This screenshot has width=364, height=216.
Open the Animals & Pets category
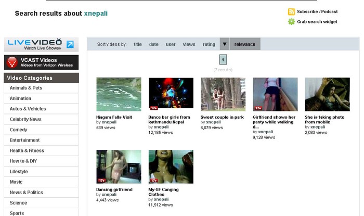pos(26,88)
